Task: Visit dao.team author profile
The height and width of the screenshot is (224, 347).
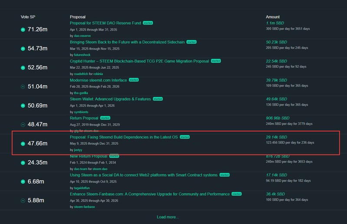Action: [x=81, y=169]
